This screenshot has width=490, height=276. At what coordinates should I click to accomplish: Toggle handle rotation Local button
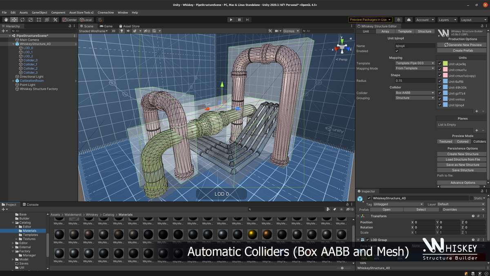click(x=86, y=20)
